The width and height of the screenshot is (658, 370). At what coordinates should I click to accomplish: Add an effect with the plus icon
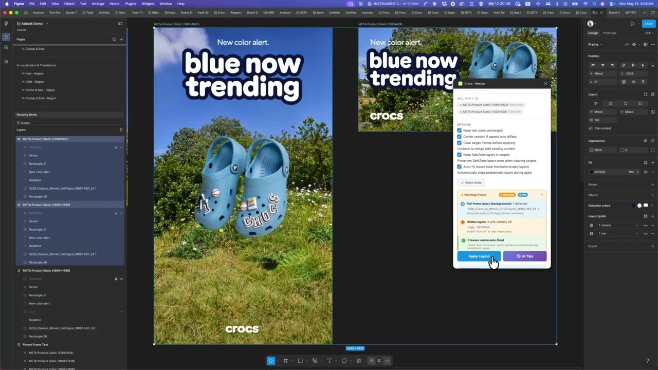[653, 195]
